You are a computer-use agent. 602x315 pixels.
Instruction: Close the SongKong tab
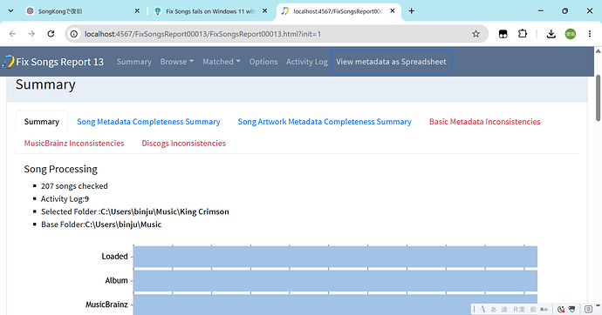(137, 11)
